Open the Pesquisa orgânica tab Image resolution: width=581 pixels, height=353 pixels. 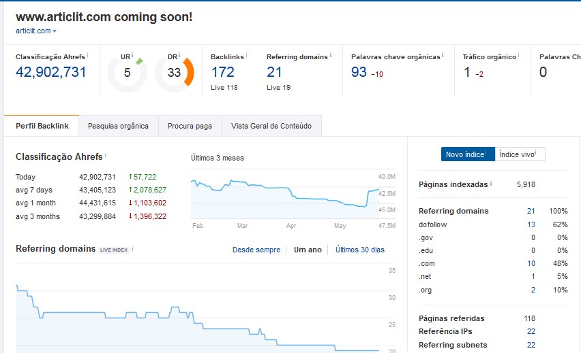click(x=118, y=126)
